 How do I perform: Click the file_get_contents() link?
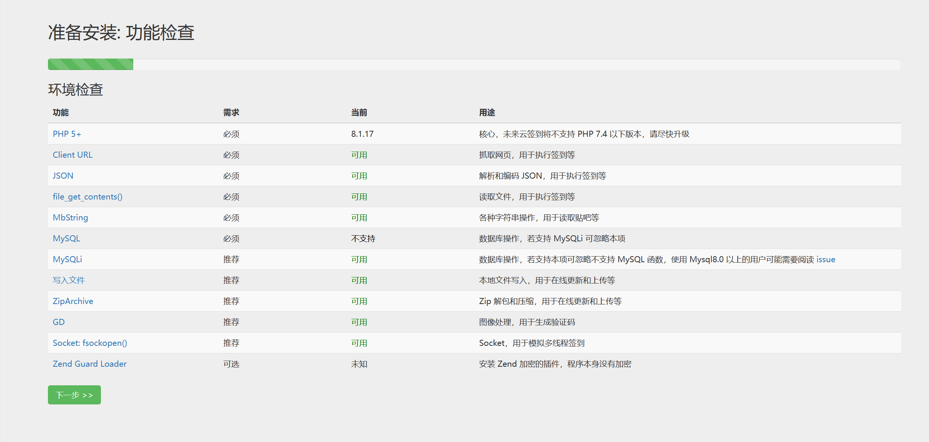point(87,196)
